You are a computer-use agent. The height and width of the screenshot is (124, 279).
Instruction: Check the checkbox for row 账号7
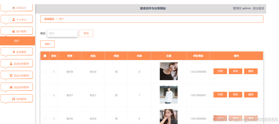(45, 95)
